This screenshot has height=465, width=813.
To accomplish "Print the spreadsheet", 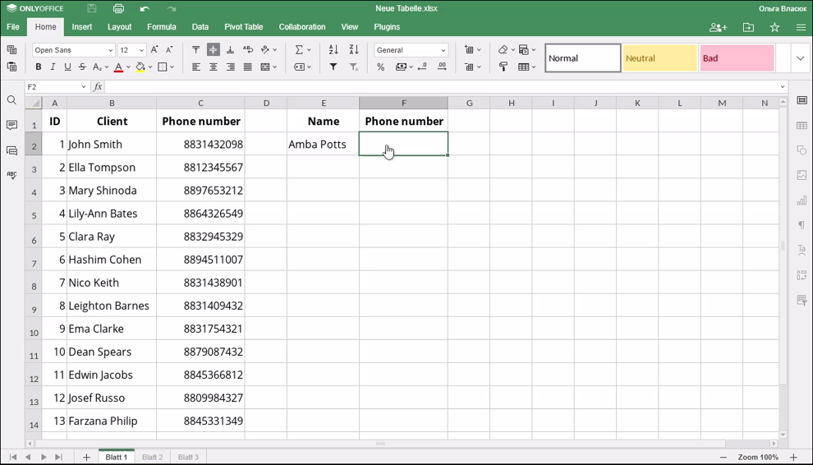I will coord(118,8).
